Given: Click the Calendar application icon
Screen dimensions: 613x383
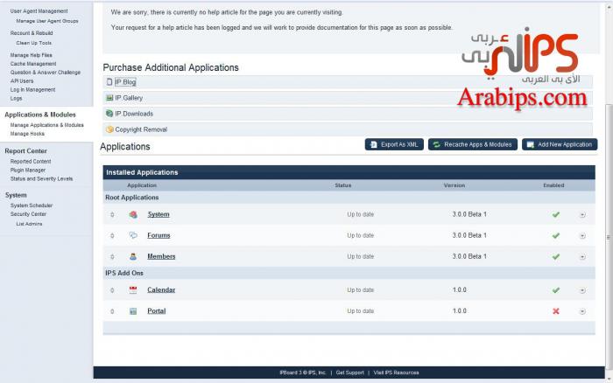Looking at the screenshot, I should click(133, 289).
